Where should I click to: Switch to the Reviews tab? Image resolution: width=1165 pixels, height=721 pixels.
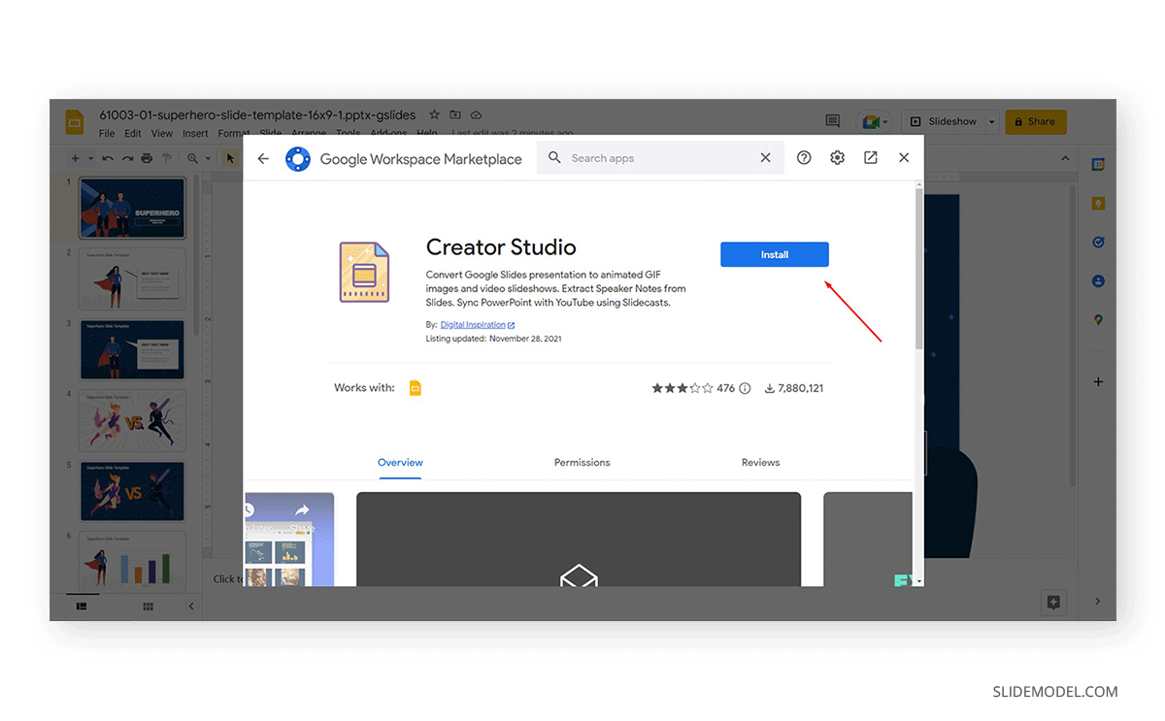click(760, 463)
